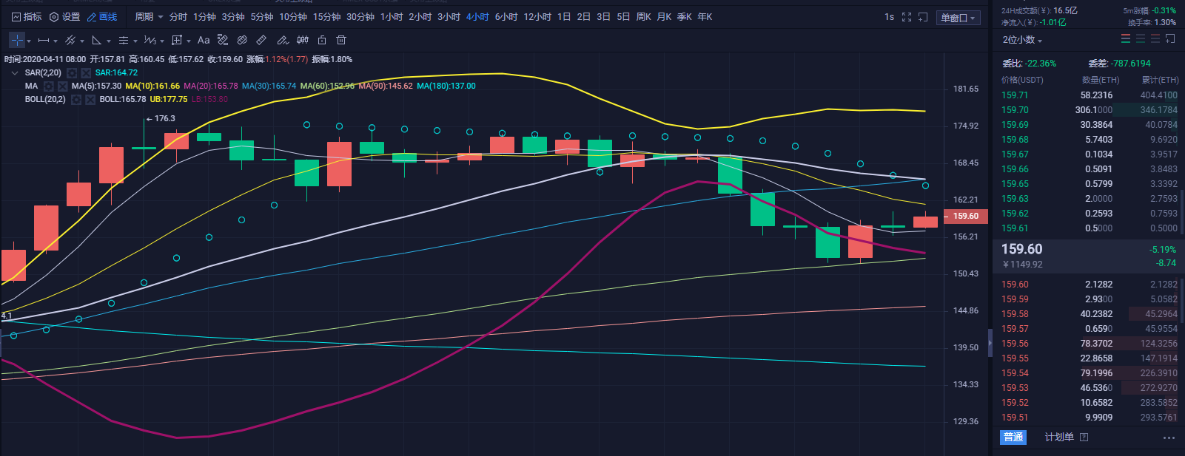1185x456 pixels.
Task: Switch to the 计划单 order tab
Action: [1059, 438]
